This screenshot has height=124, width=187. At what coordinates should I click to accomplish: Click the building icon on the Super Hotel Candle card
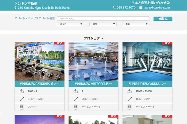[x=130, y=107]
